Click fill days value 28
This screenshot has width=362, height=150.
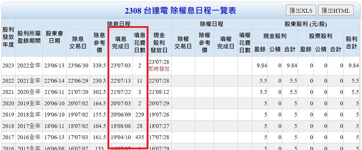[140, 126]
